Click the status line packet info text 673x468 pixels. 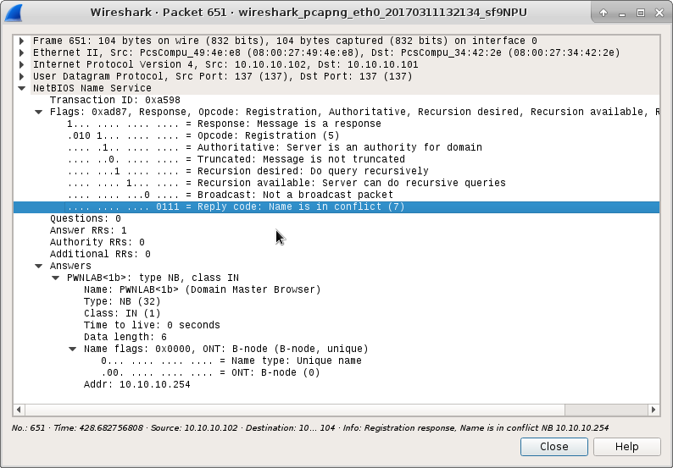pyautogui.click(x=310, y=427)
